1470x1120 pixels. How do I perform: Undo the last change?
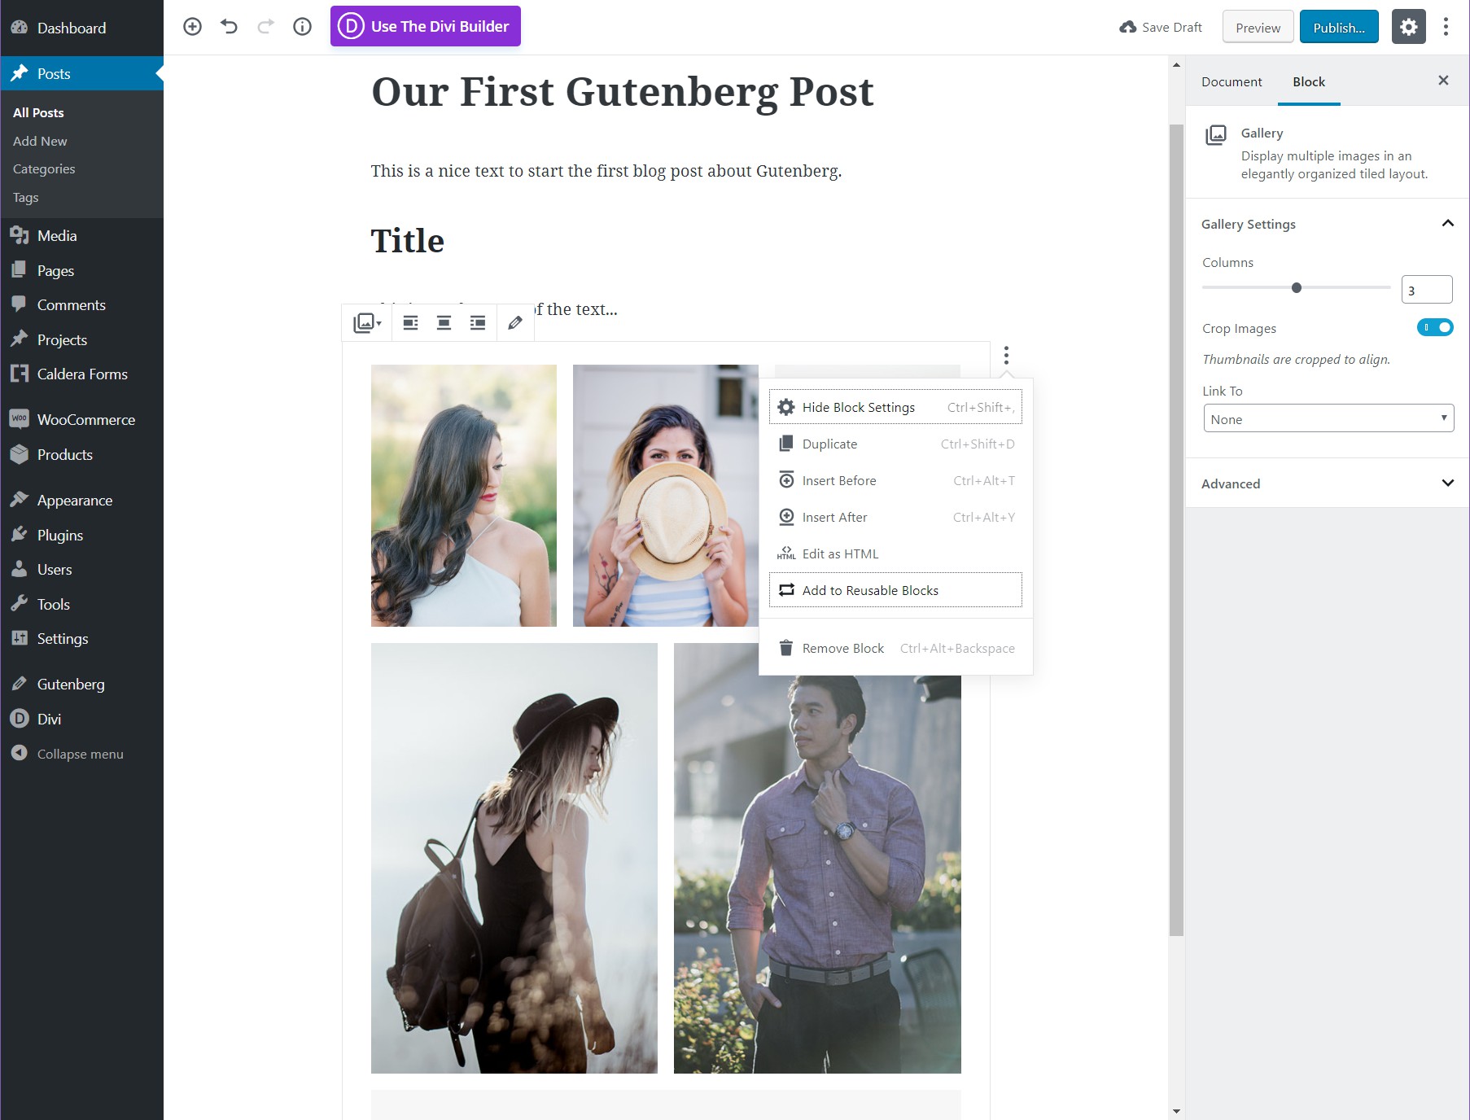pyautogui.click(x=230, y=27)
